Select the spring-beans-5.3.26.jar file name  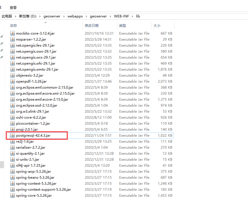35,178
